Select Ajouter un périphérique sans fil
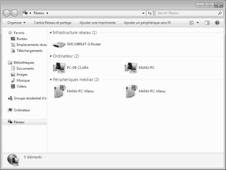 pos(147,23)
